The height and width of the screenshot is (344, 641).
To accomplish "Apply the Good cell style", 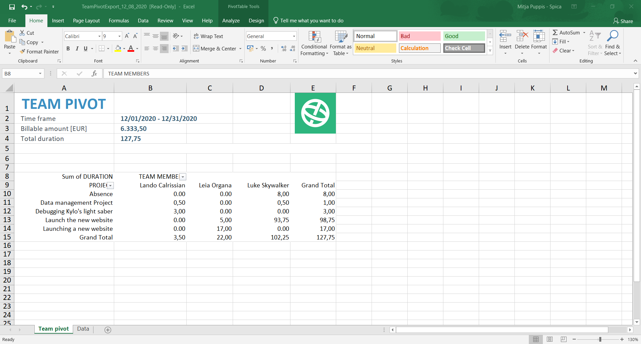I will 464,36.
